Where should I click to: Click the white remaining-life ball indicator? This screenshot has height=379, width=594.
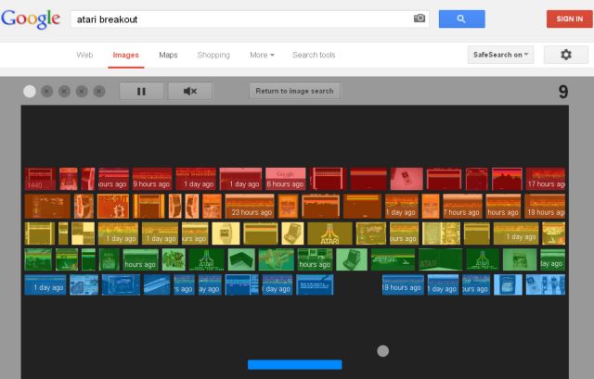coord(30,91)
